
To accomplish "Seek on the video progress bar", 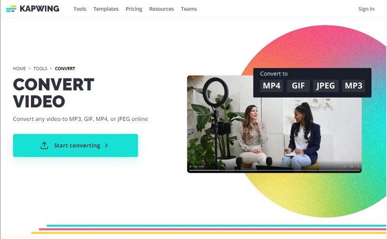I will 274,170.
